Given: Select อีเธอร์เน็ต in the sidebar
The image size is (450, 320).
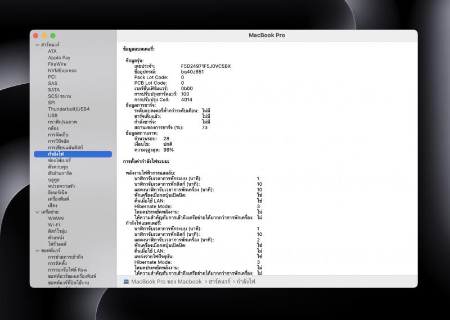Looking at the screenshot, I should (57, 193).
